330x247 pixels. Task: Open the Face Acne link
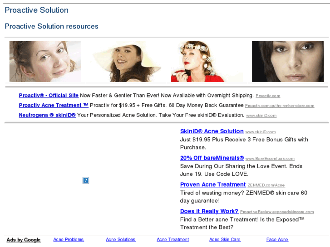(277, 240)
